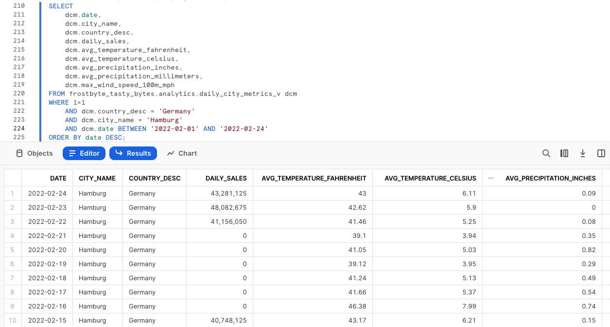The width and height of the screenshot is (610, 327).
Task: Select the 2022-02-15 date cell
Action: click(x=47, y=320)
